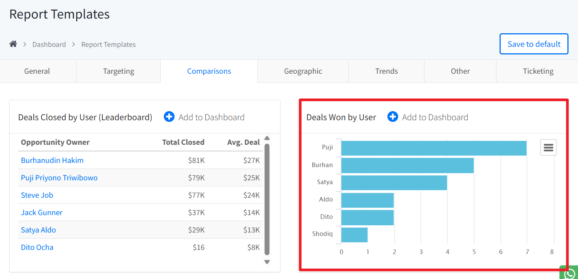Open the chart hamburger context menu
The height and width of the screenshot is (279, 578).
tap(548, 147)
